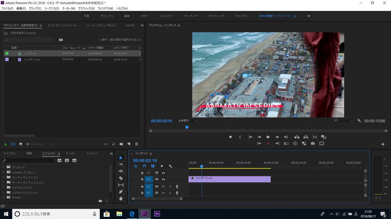Select the Razor tool

(121, 178)
